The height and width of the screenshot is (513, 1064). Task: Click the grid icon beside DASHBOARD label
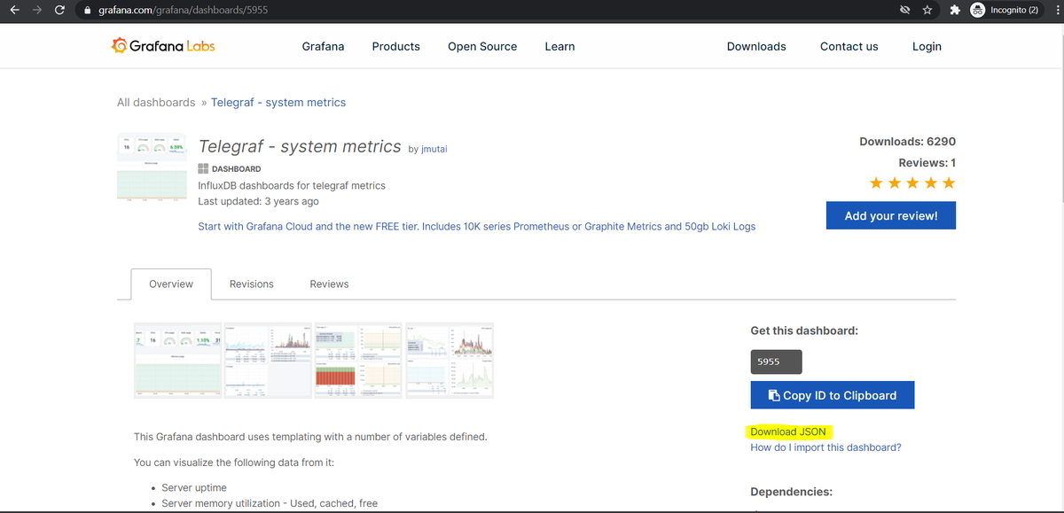(202, 168)
